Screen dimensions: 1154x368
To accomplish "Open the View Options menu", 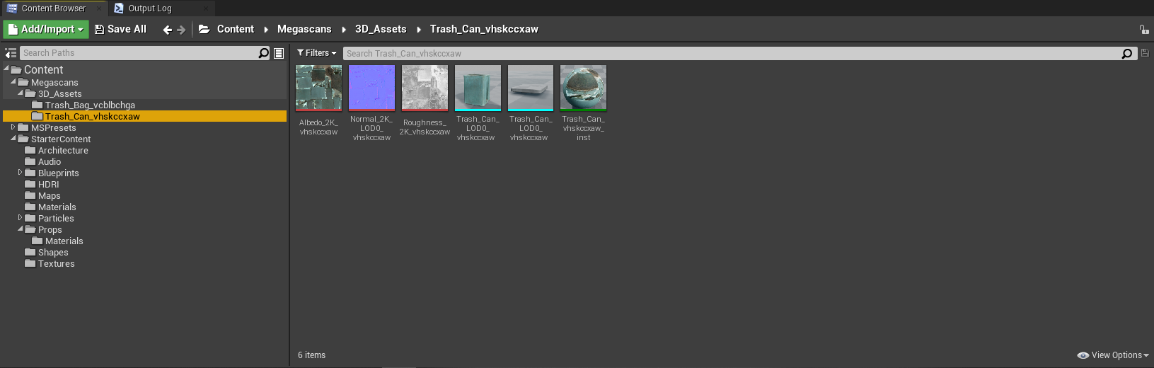I will pos(1112,355).
